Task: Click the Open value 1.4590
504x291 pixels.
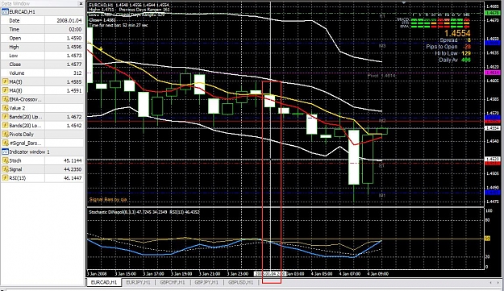Action: (74, 38)
